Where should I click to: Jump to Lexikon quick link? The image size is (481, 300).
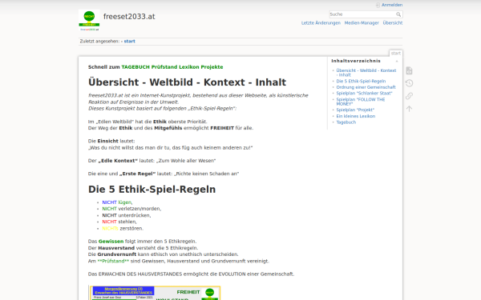[189, 67]
